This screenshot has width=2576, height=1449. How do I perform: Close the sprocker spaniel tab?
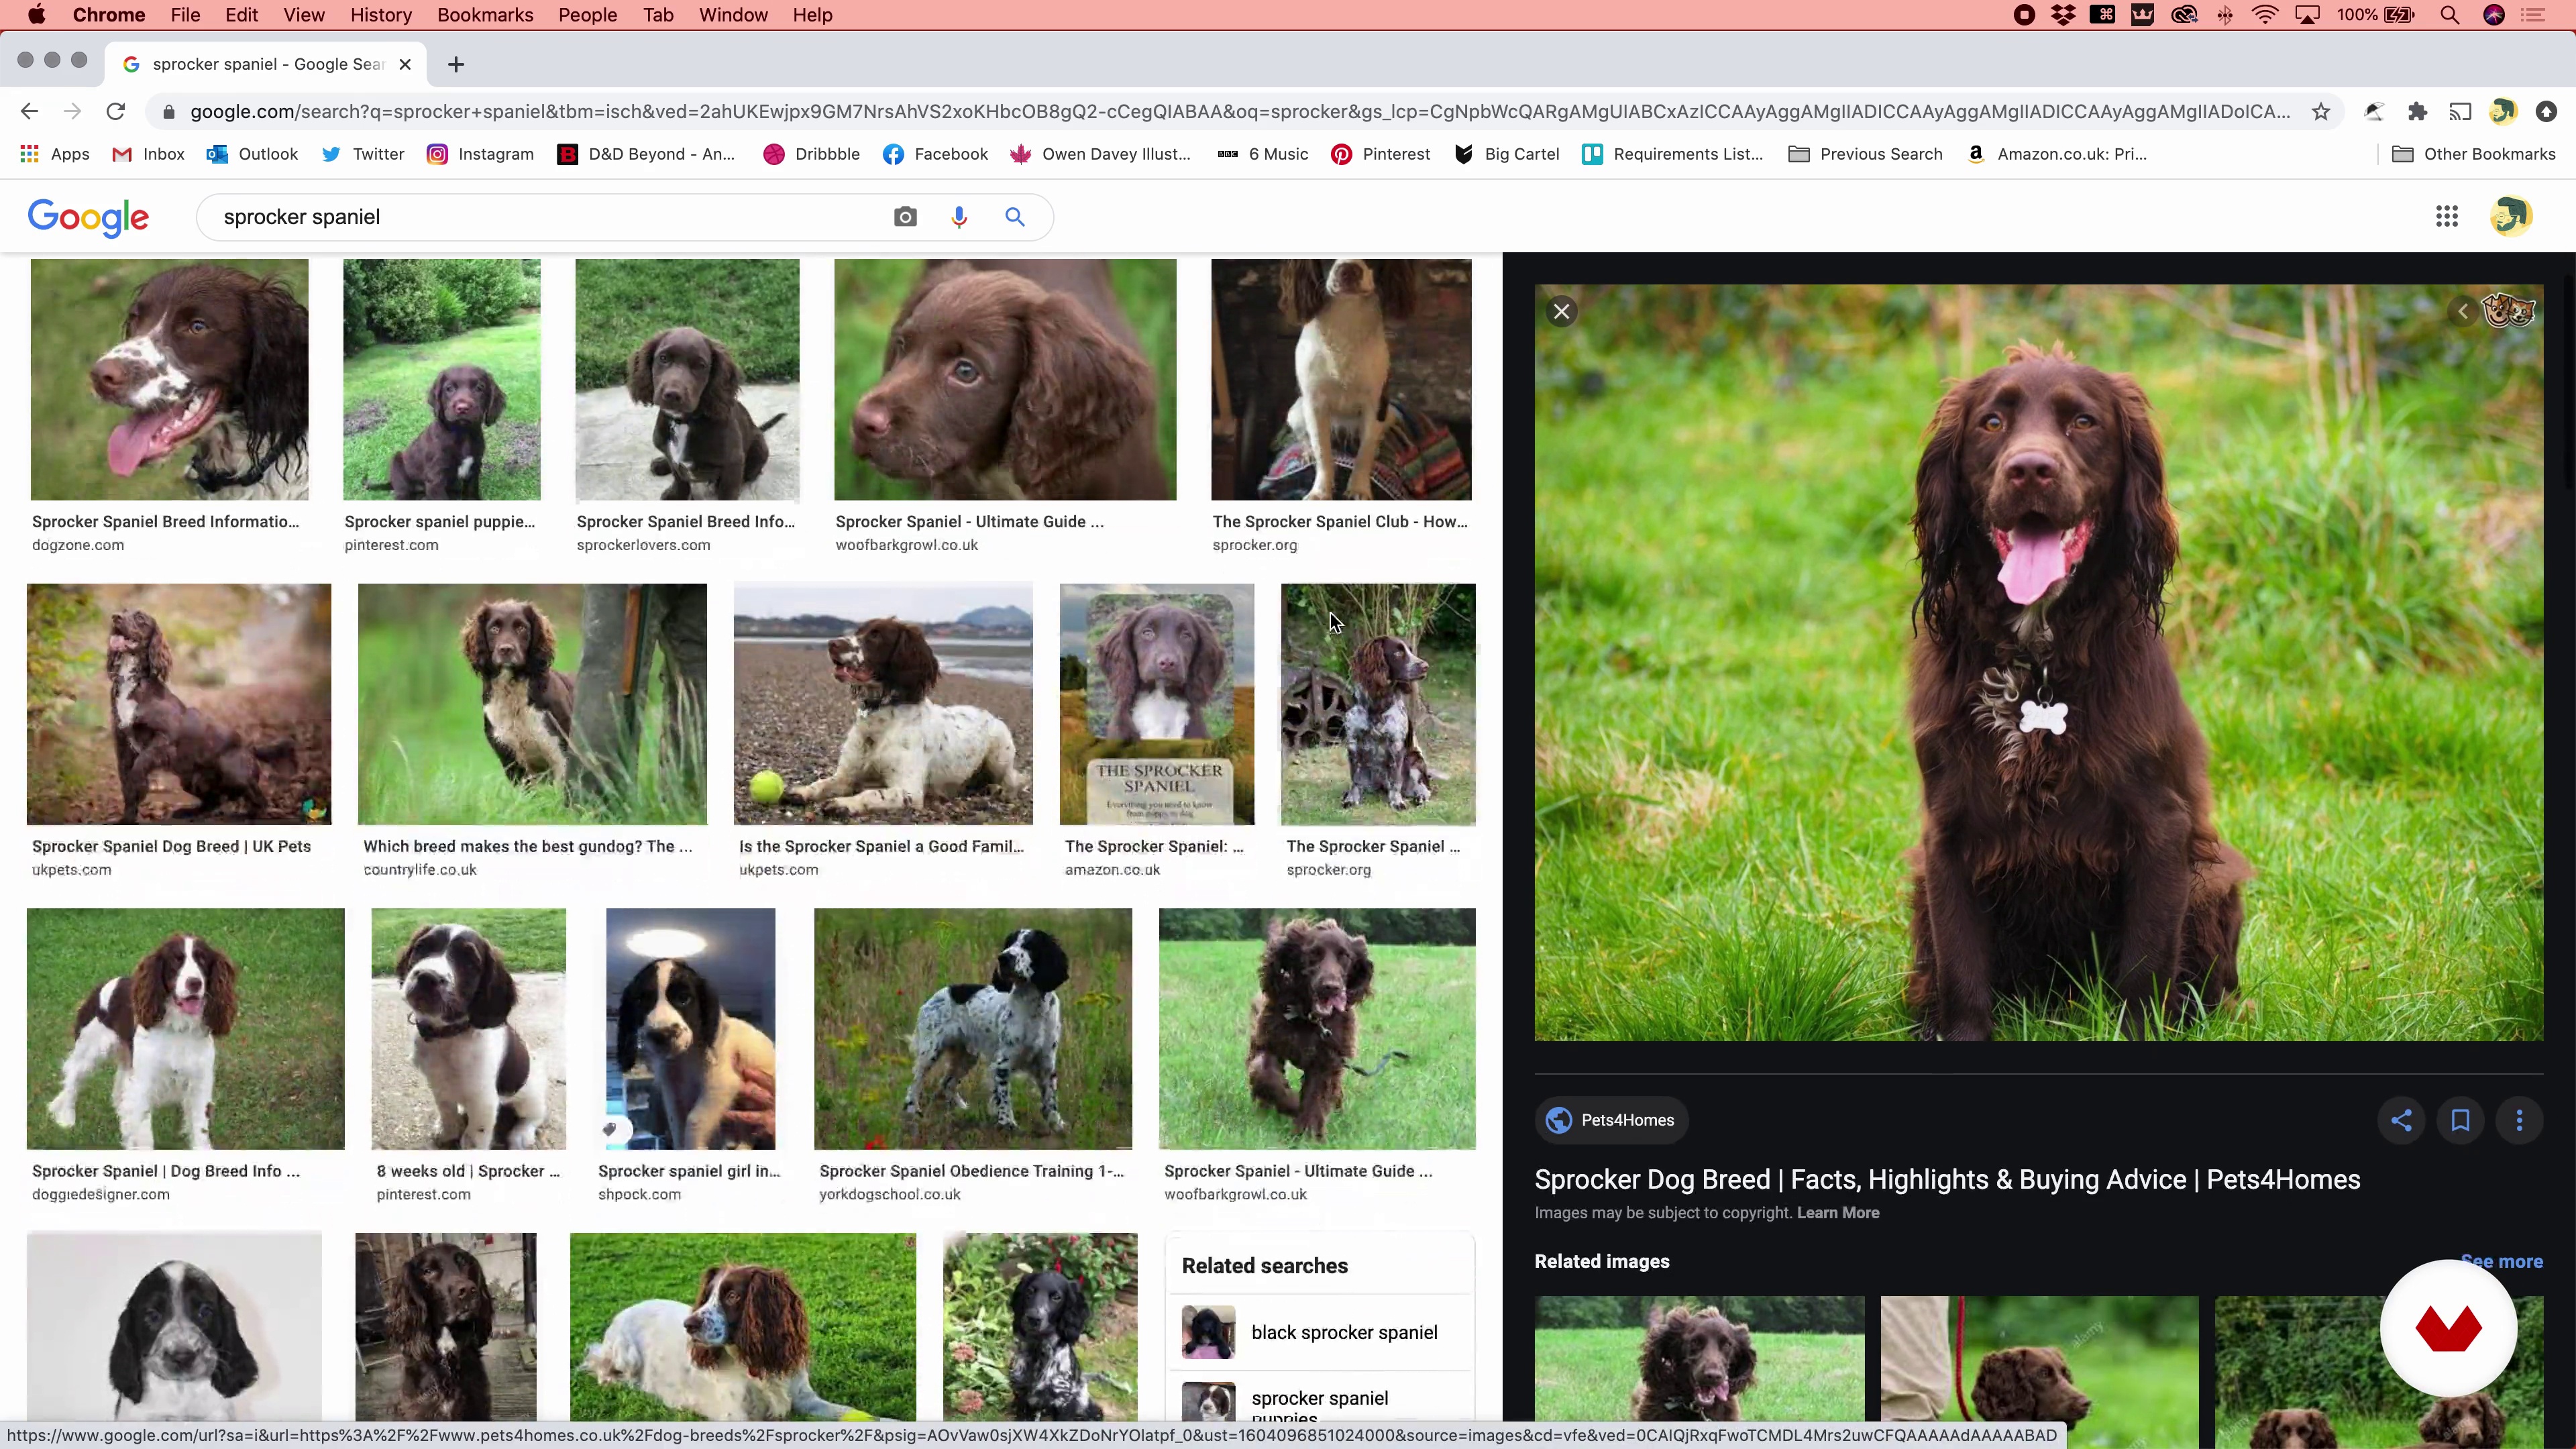(405, 65)
